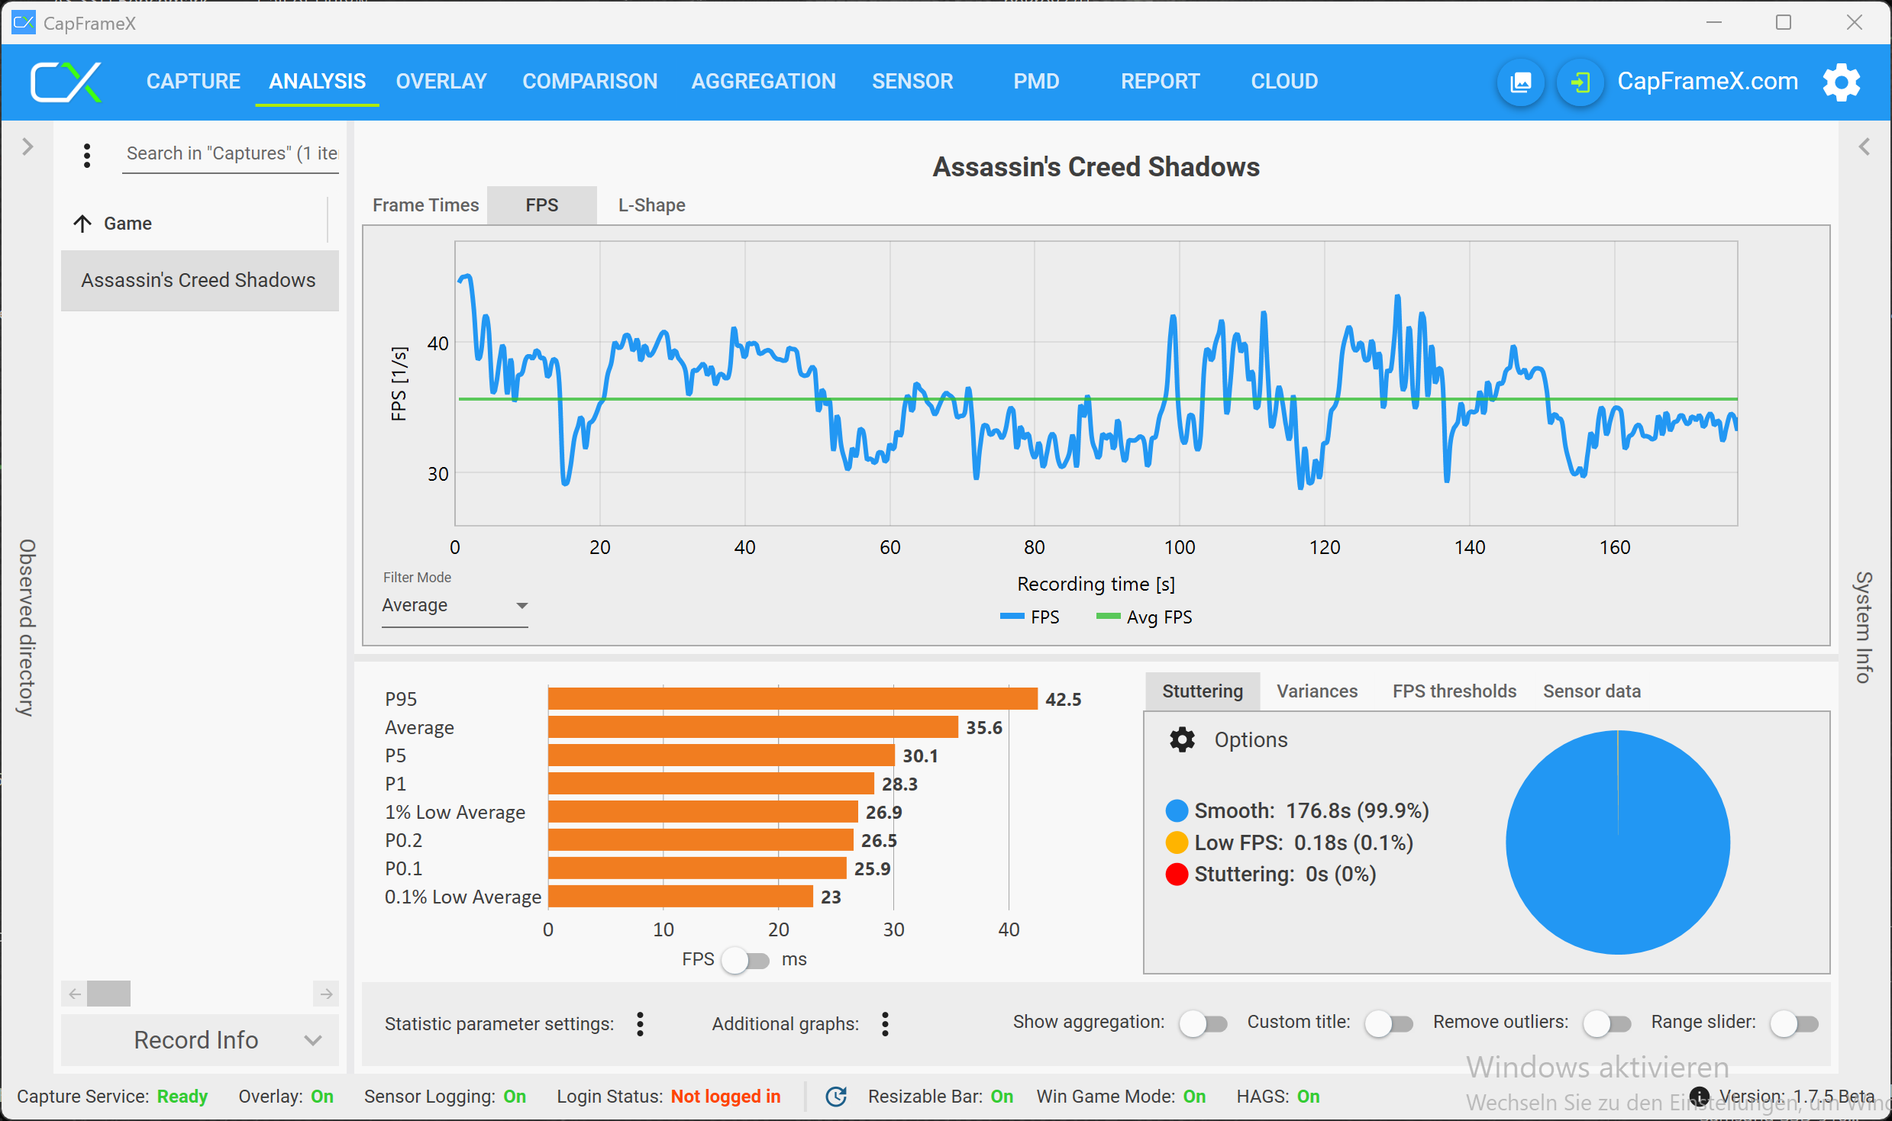Open the COMPARISON menu tab
1892x1121 pixels.
[x=589, y=82]
